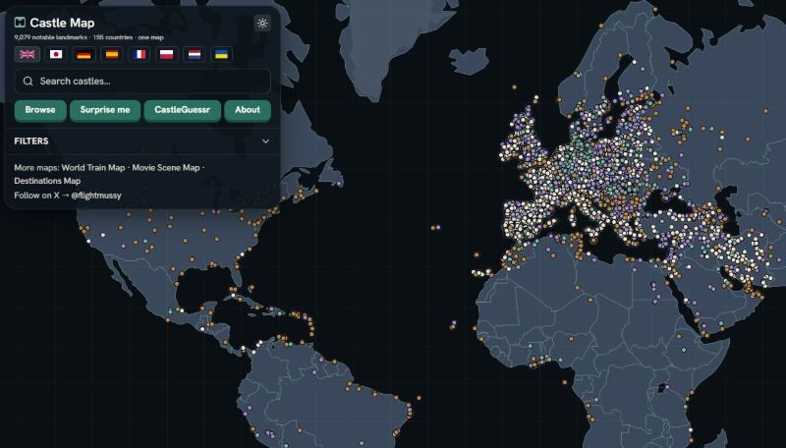
Task: Open the Destinations Map link
Action: point(47,181)
